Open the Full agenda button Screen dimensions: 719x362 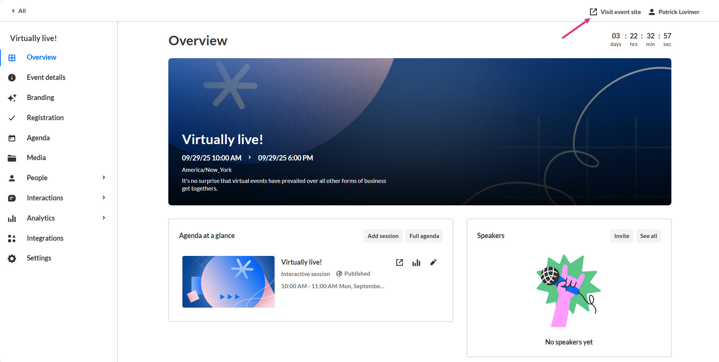424,236
